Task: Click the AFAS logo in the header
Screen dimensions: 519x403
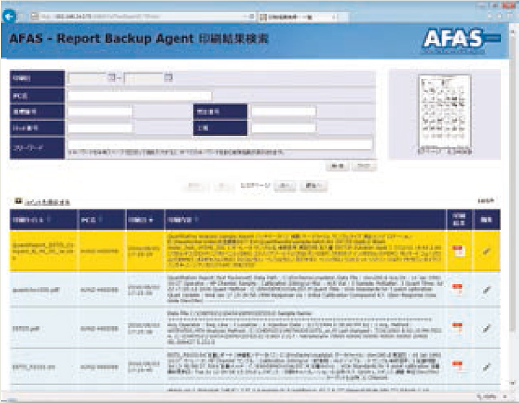Action: point(460,40)
